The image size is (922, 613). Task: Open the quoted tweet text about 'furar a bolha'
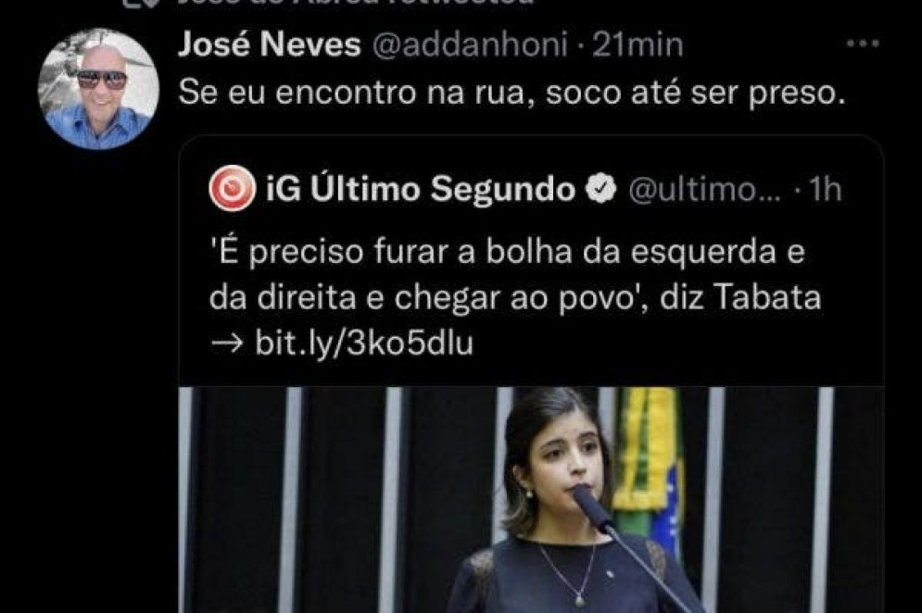pyautogui.click(x=514, y=297)
